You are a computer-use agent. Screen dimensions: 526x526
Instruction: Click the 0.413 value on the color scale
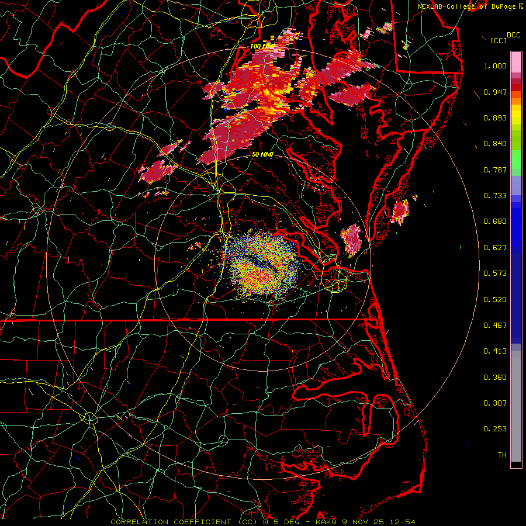(x=495, y=351)
